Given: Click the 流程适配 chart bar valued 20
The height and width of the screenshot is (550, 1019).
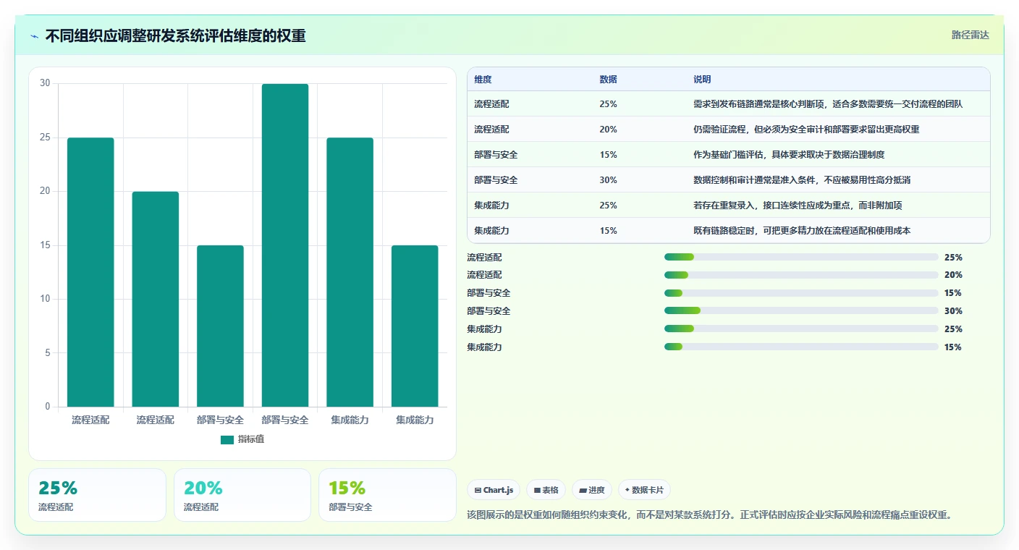Looking at the screenshot, I should 156,299.
